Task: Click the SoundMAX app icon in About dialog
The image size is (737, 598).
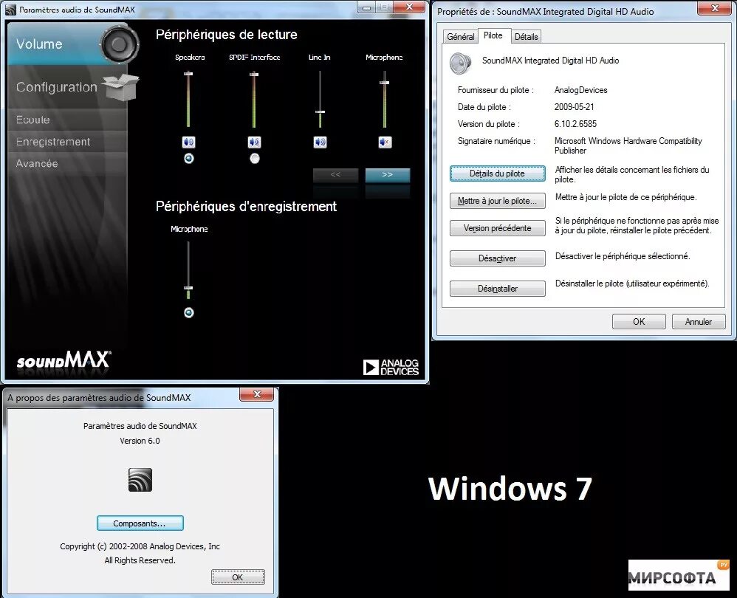Action: [140, 480]
